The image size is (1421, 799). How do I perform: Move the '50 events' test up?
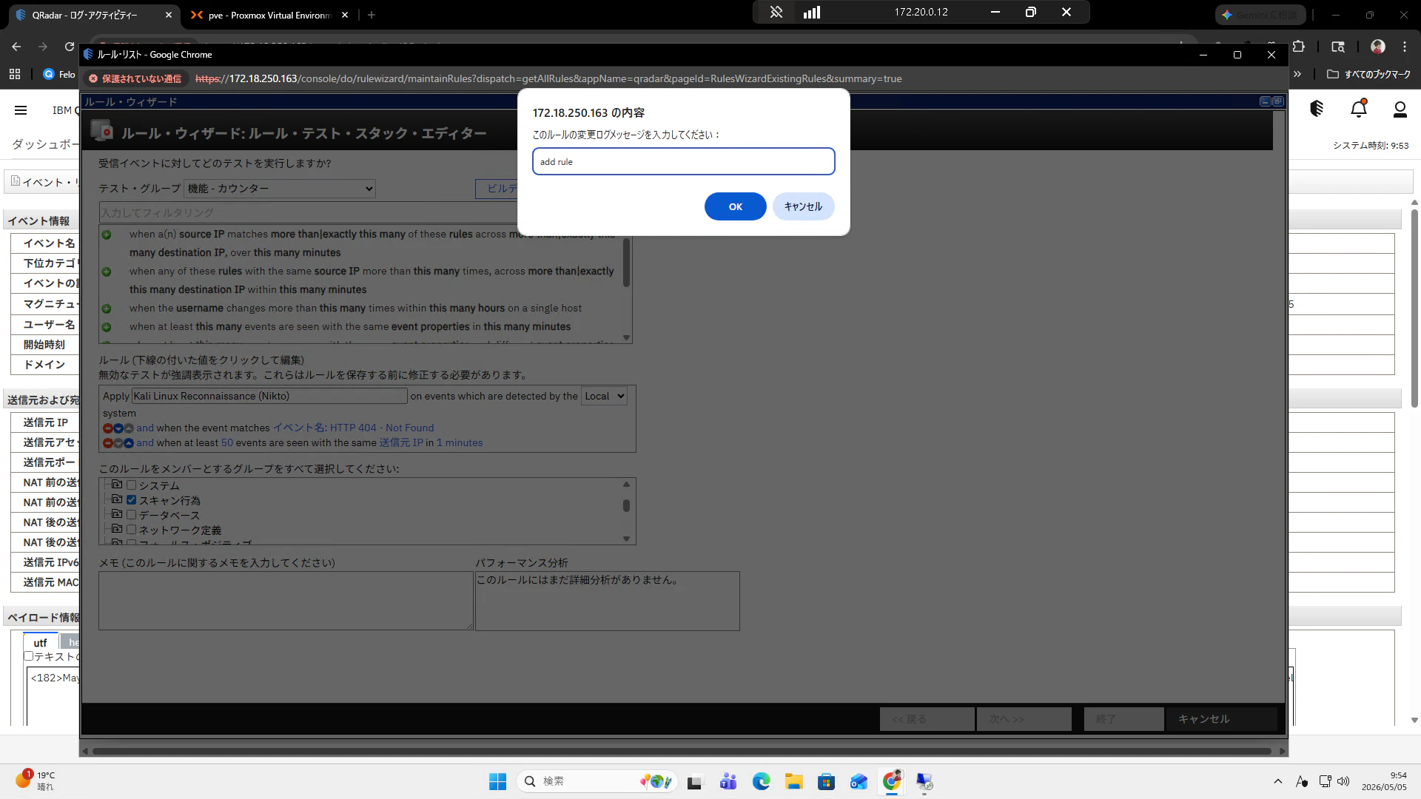[x=129, y=443]
